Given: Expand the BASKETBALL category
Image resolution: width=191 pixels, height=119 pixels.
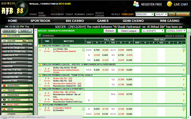Looking at the screenshot, I should [17, 86].
